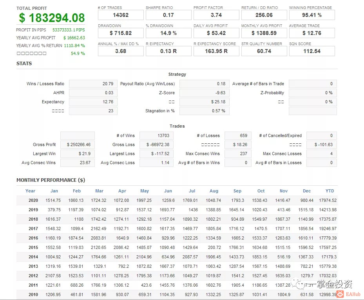The width and height of the screenshot is (364, 300).
Task: Select Monthly Avg Profit value $ 1388.59
Action: coord(264,33)
